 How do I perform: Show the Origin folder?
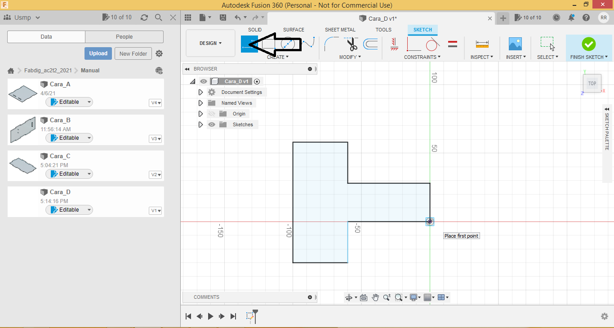212,114
